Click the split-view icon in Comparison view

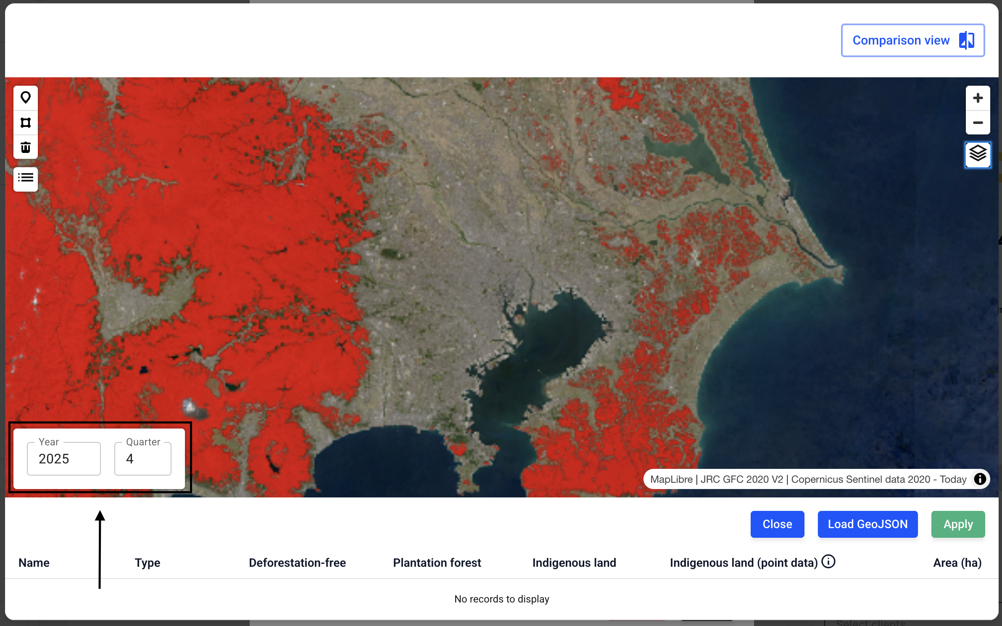coord(966,40)
